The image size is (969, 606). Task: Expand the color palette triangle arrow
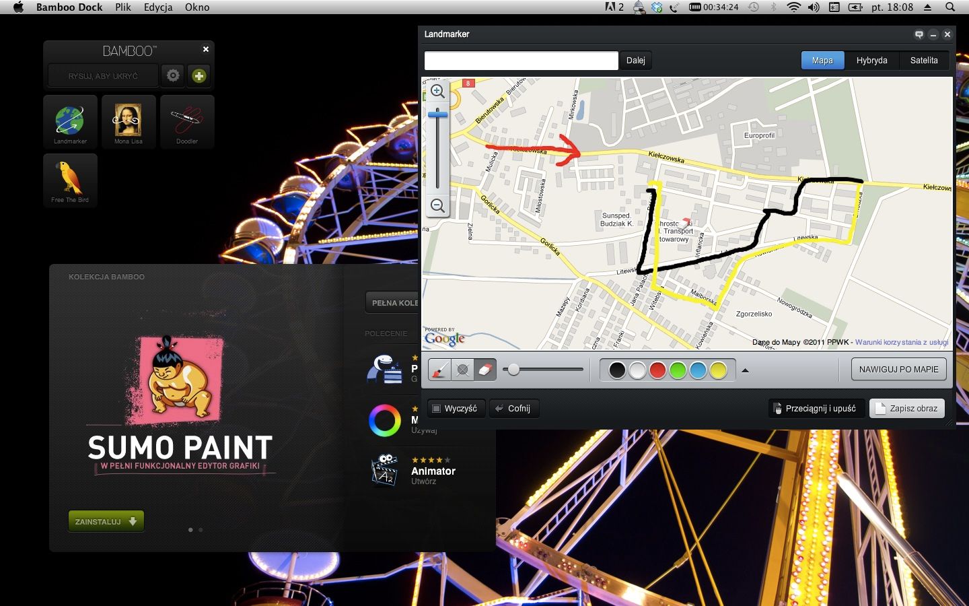pos(745,370)
